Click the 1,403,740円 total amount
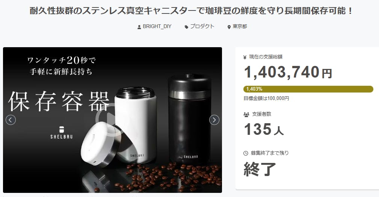The width and height of the screenshot is (379, 197). 288,72
